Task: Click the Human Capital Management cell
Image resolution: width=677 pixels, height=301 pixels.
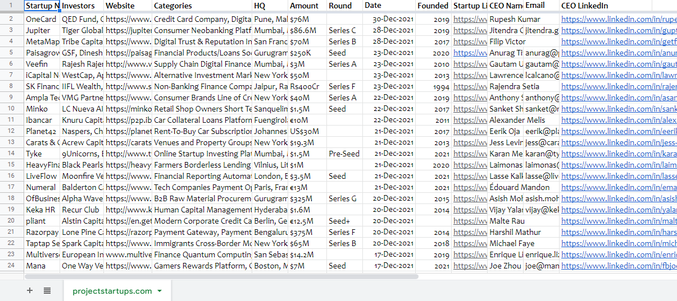Action: pyautogui.click(x=202, y=210)
